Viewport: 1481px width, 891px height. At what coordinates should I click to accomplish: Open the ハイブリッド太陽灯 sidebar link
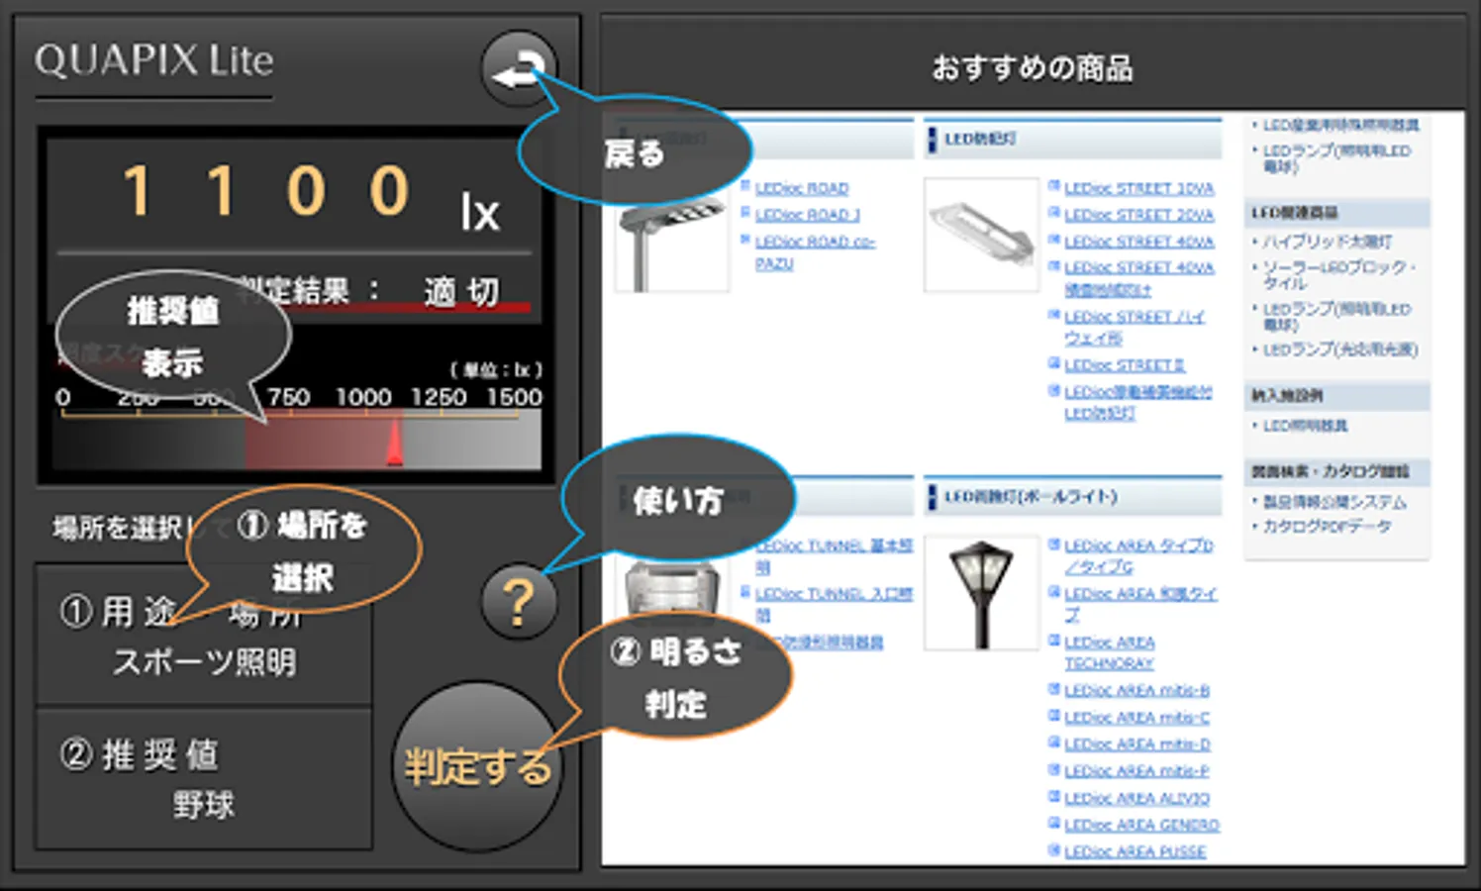(x=1328, y=242)
